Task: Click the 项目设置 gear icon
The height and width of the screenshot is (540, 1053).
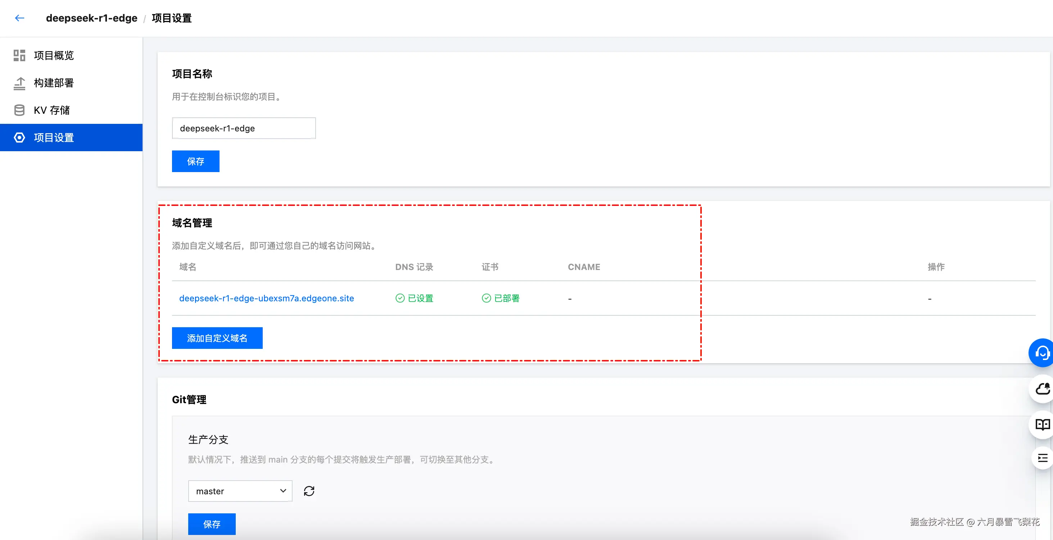Action: pos(19,138)
